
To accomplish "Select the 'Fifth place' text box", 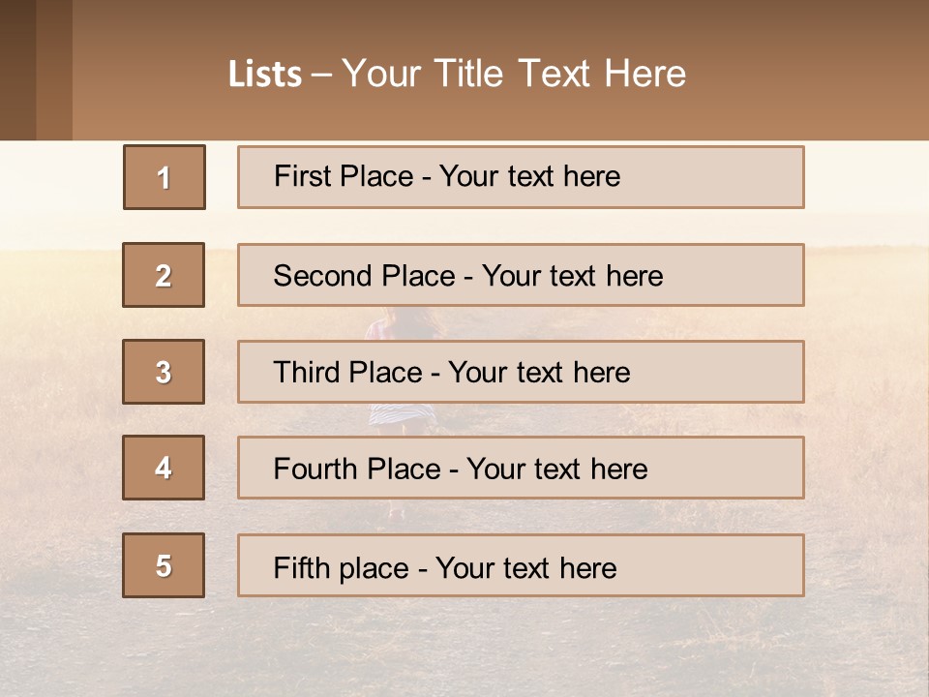I will pos(520,565).
